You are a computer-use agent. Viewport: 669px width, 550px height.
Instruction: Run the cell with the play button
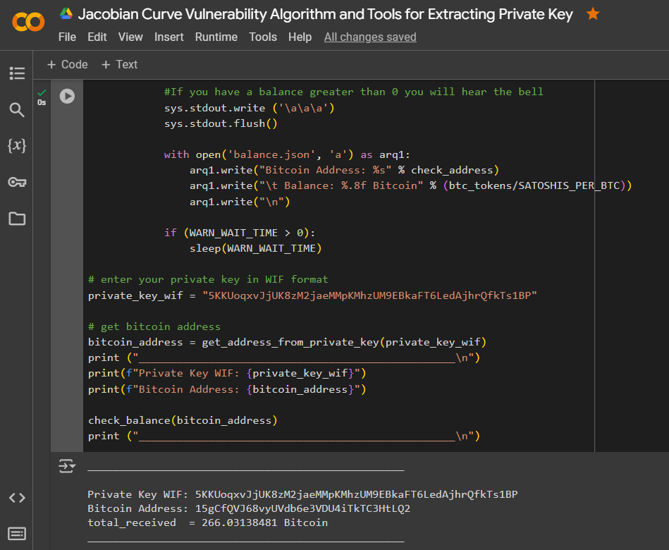67,96
